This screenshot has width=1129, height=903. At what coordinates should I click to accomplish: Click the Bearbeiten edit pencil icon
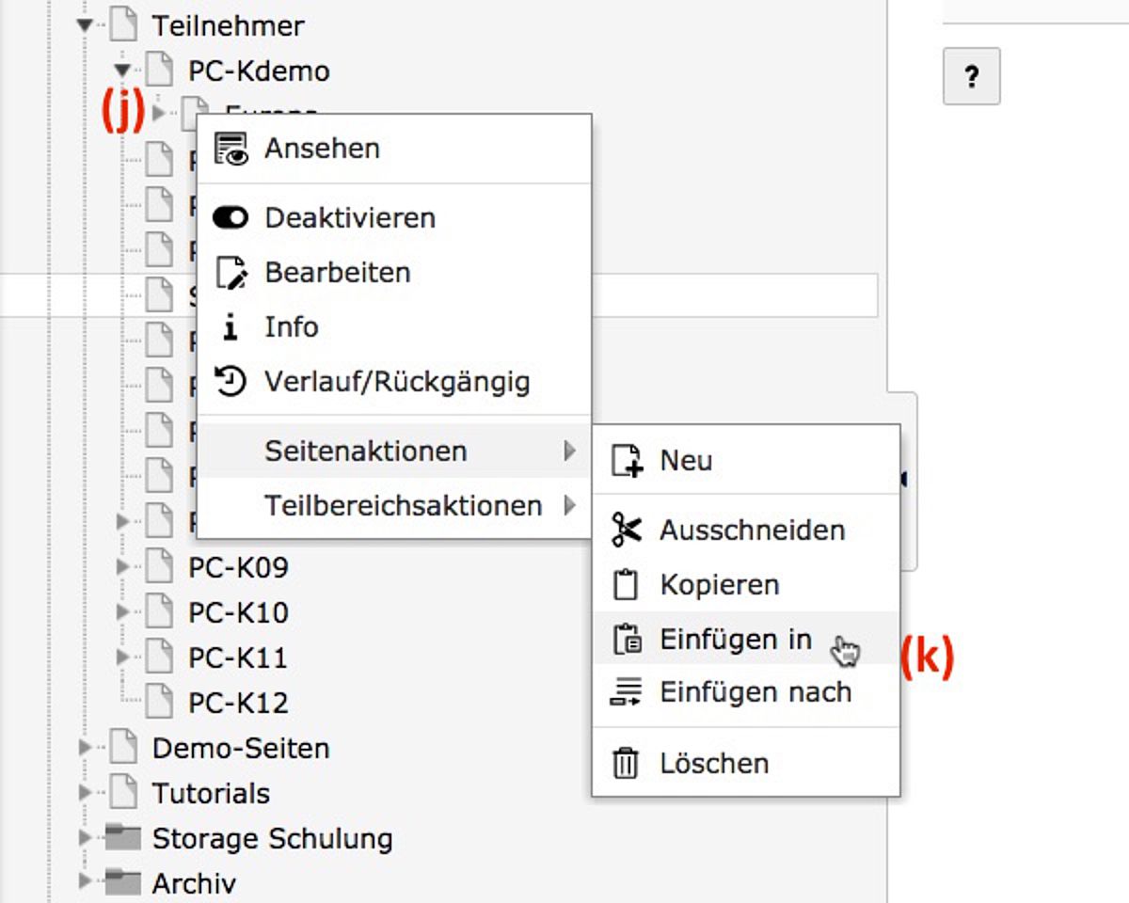point(231,273)
